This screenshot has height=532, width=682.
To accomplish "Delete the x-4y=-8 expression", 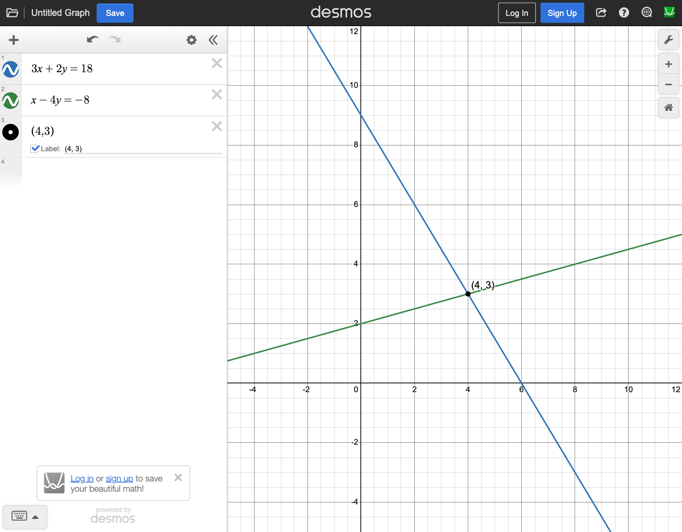I will (217, 94).
